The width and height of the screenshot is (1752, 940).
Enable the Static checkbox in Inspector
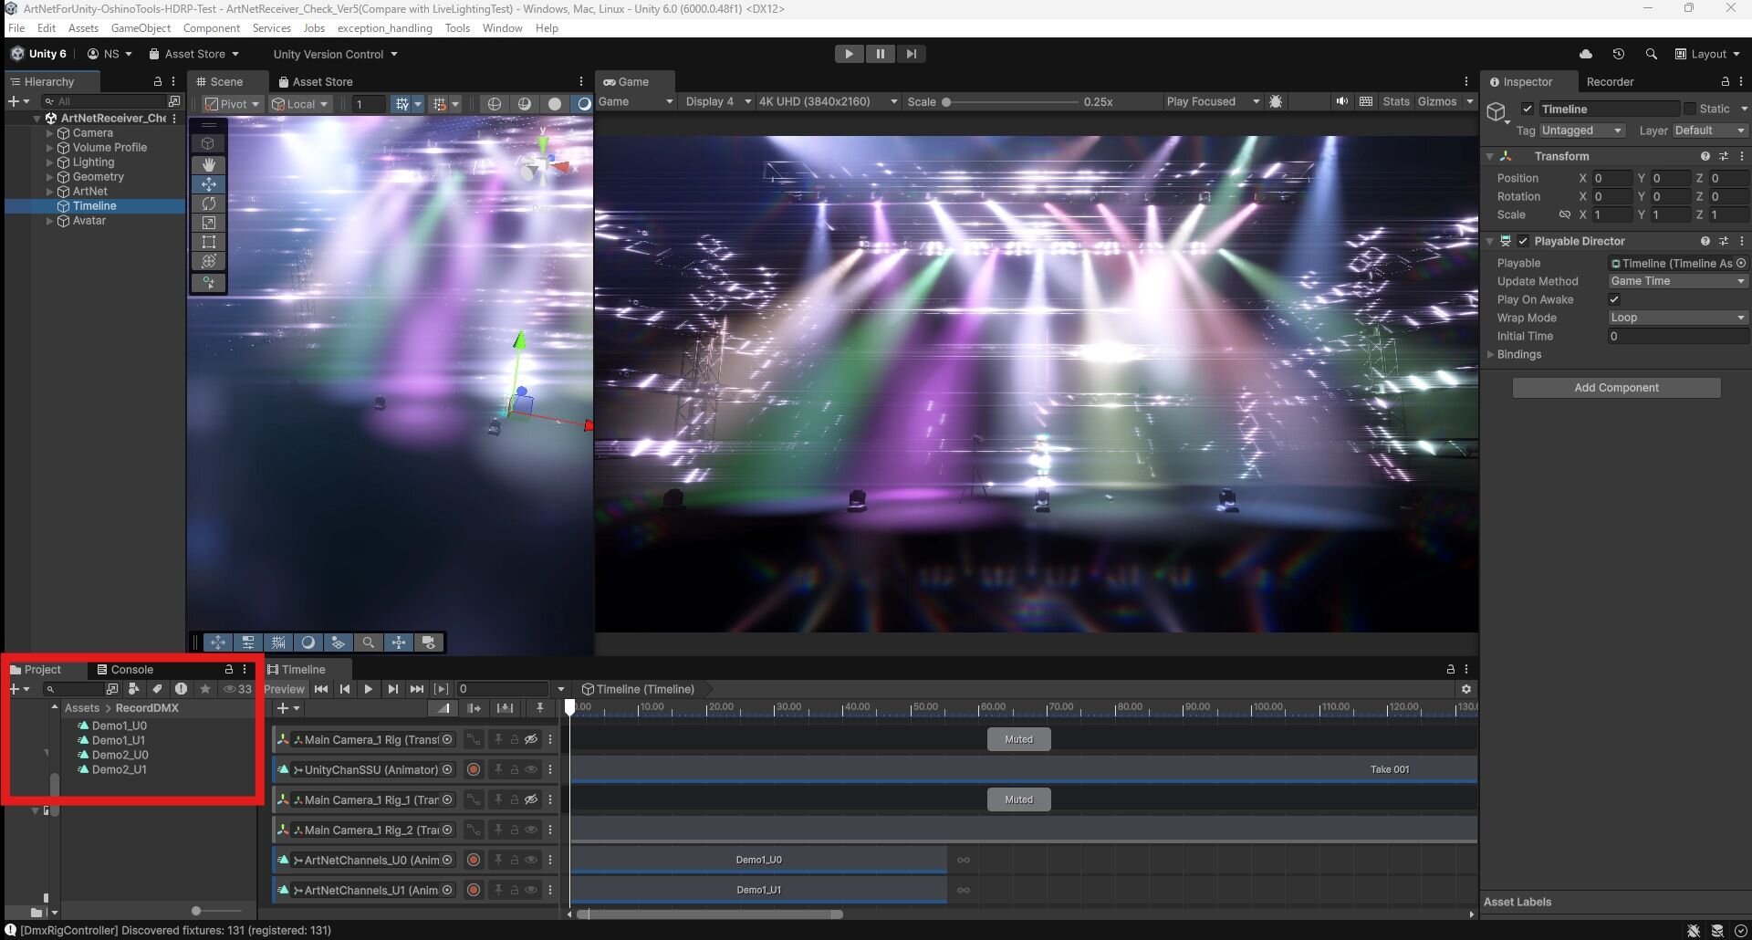click(x=1690, y=109)
